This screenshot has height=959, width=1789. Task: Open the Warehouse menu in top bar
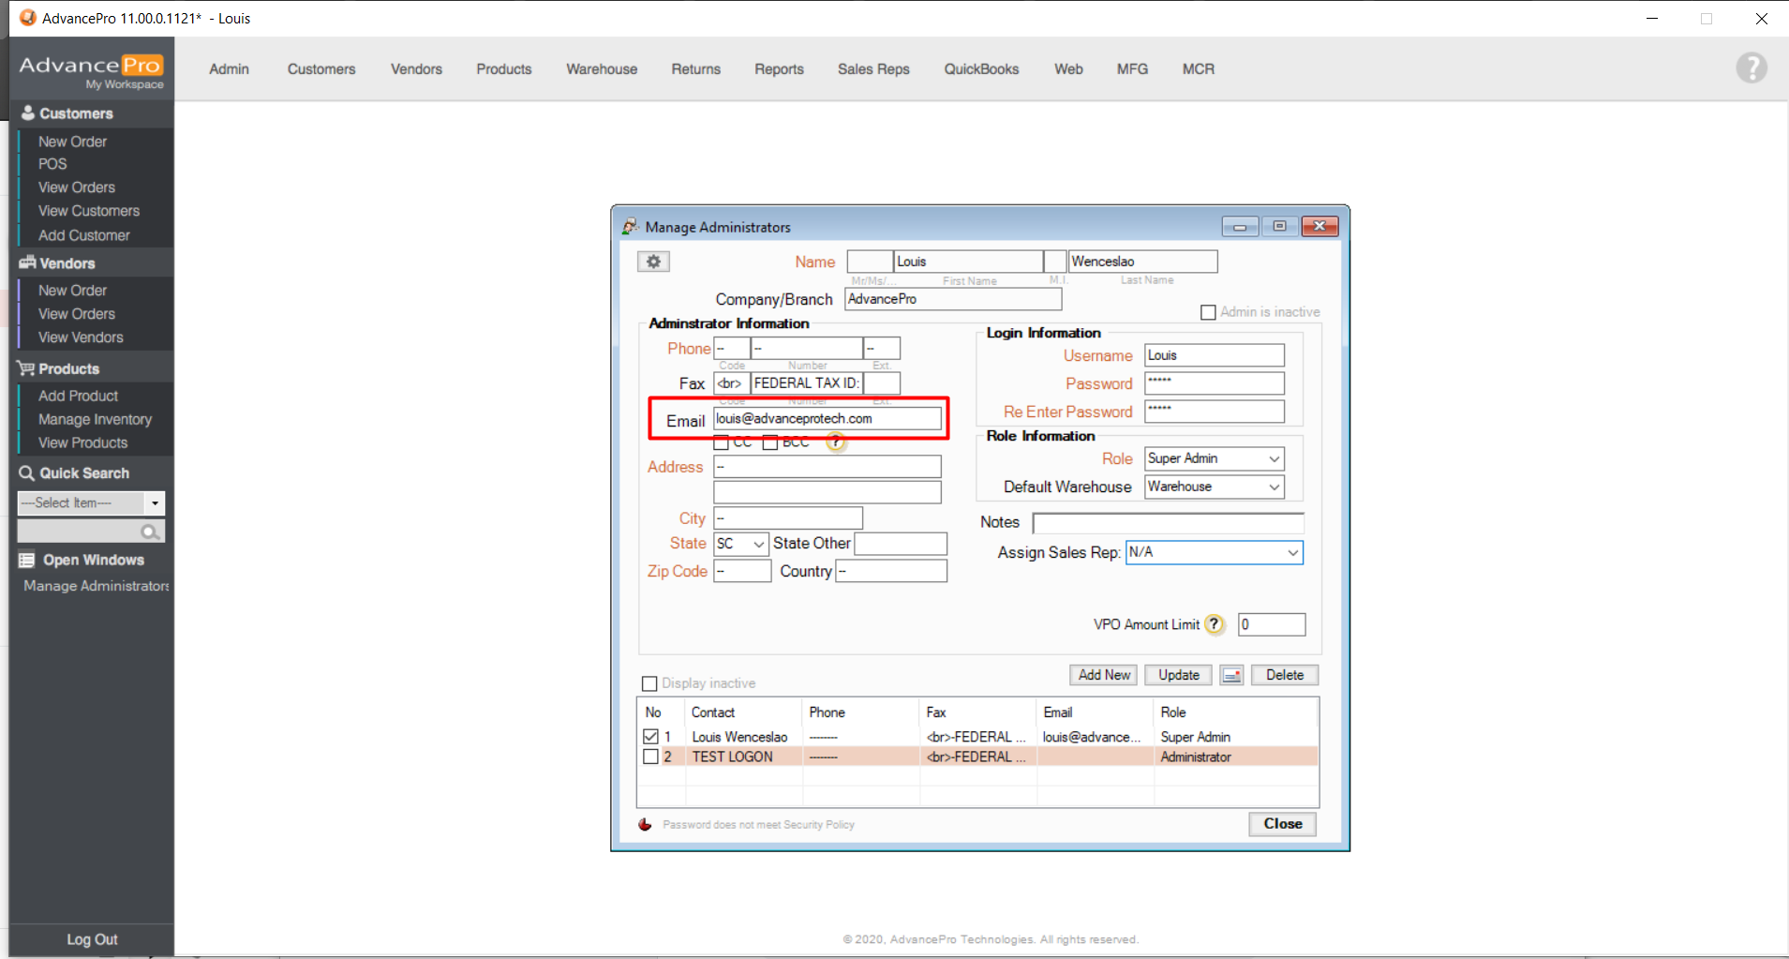point(601,69)
